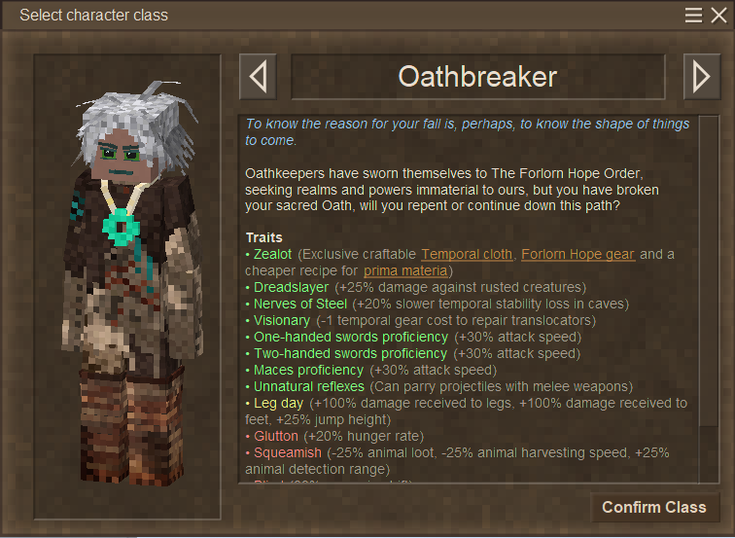735x538 pixels.
Task: Click the Zealot trait name
Action: coord(272,254)
